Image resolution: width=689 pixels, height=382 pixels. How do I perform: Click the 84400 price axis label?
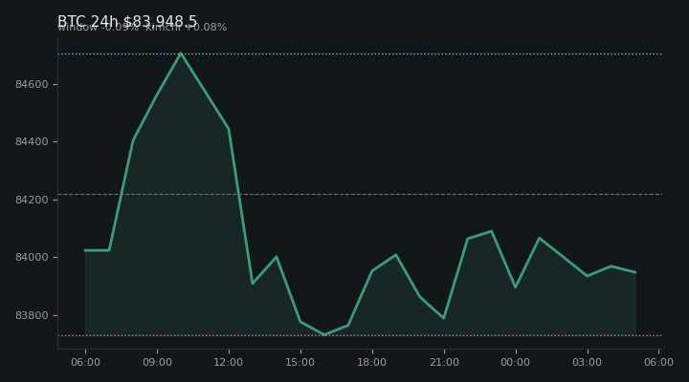click(x=32, y=141)
